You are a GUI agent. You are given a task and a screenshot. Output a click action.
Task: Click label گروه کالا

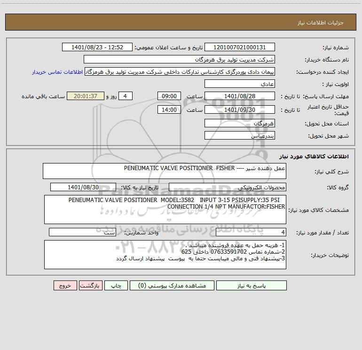[x=338, y=187]
